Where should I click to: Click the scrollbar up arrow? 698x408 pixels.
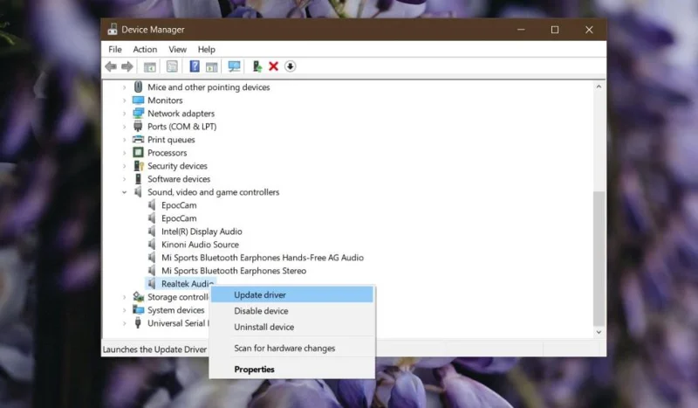click(x=599, y=86)
